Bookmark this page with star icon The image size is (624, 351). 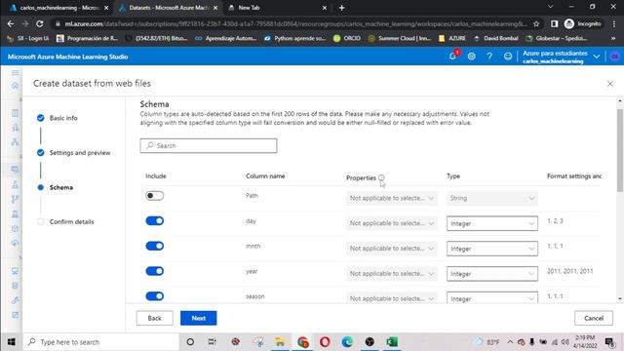(x=536, y=23)
